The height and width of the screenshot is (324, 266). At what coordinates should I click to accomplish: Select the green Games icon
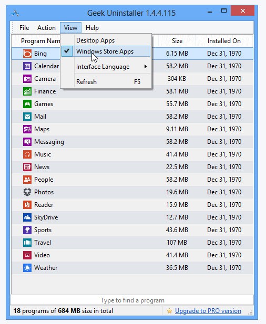[x=27, y=104]
